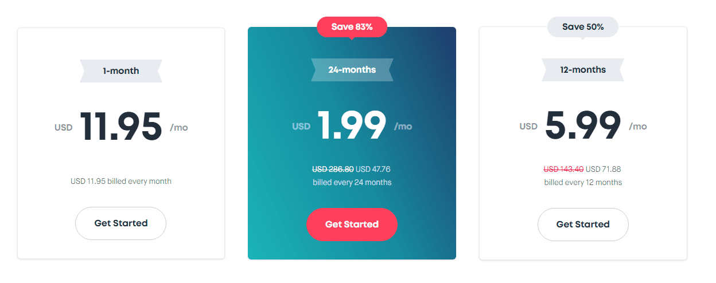Click the 1.99 price figure
Screen dimensions: 716x283
coord(352,125)
